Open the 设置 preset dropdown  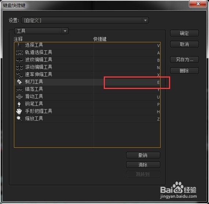85,20
